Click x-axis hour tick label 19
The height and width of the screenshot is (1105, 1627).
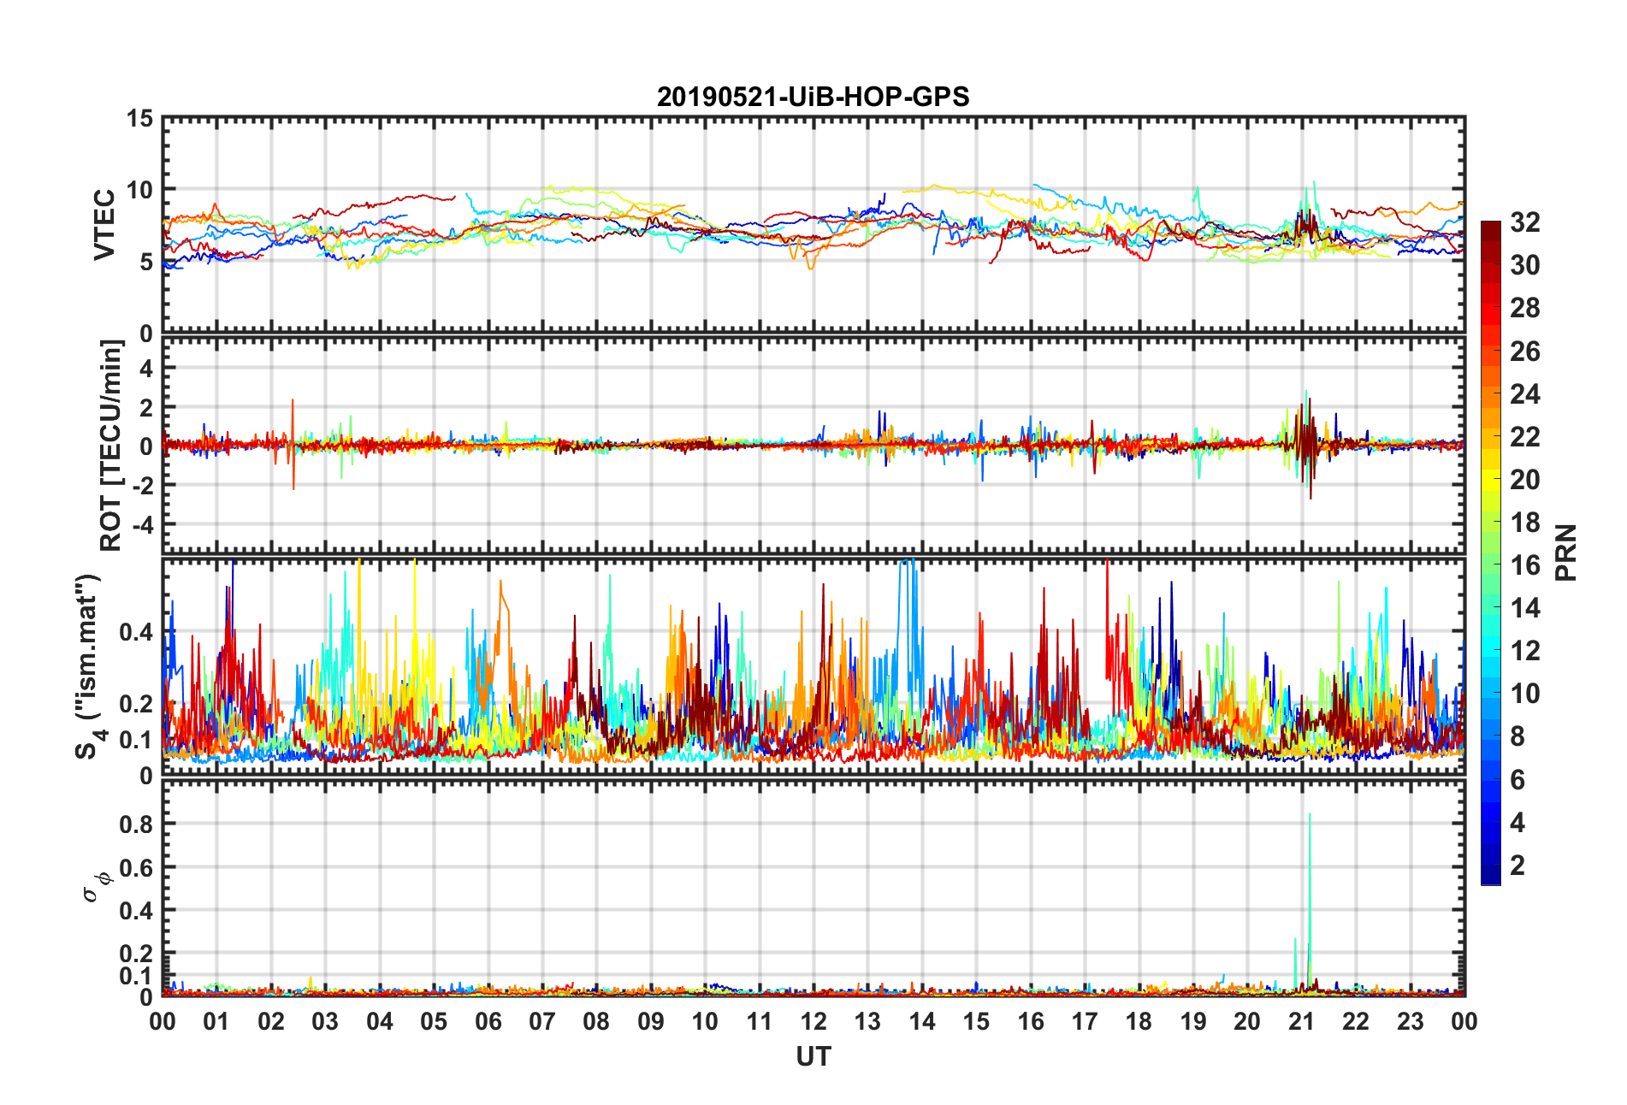1193,1021
